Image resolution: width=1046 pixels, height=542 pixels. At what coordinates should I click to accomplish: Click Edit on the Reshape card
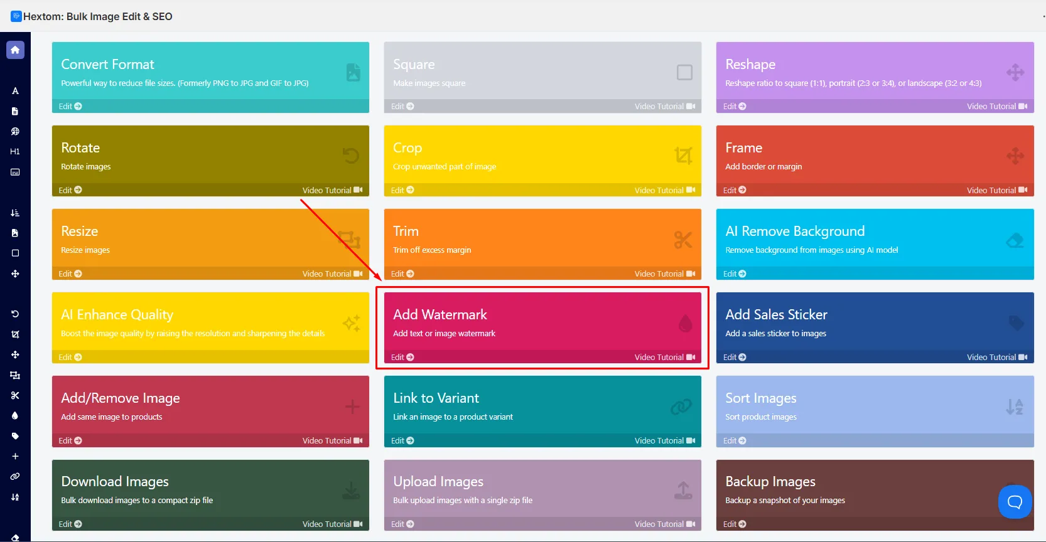pos(735,107)
